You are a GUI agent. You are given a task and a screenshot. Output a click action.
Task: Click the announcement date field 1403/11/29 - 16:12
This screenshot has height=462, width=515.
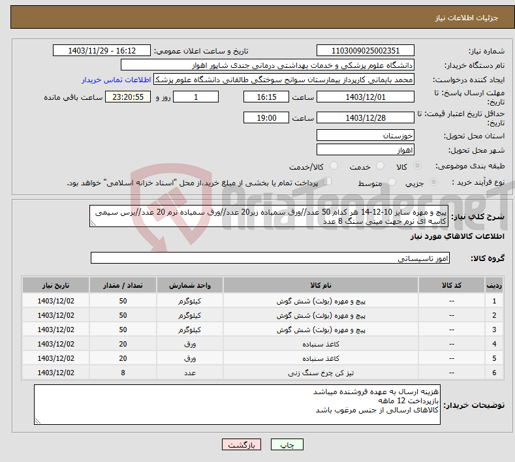point(101,50)
